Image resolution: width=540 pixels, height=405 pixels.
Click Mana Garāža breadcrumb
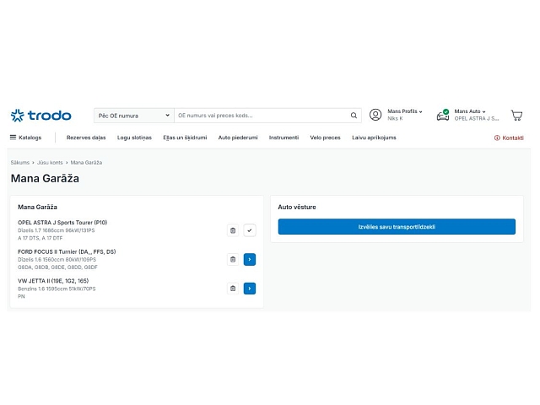pyautogui.click(x=86, y=163)
